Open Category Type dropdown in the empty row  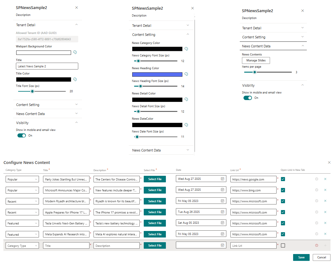[22, 246]
